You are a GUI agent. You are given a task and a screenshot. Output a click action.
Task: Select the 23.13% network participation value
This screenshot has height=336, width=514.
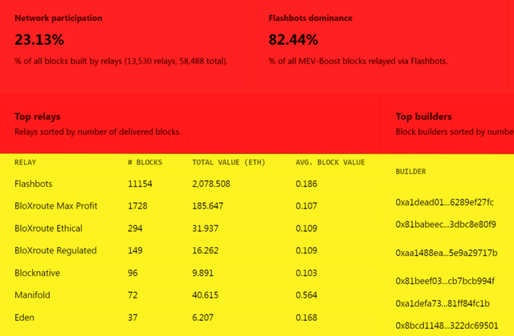(39, 40)
